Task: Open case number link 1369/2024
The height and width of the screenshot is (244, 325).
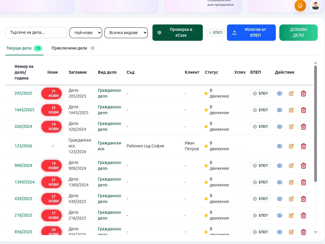Action: (24, 182)
